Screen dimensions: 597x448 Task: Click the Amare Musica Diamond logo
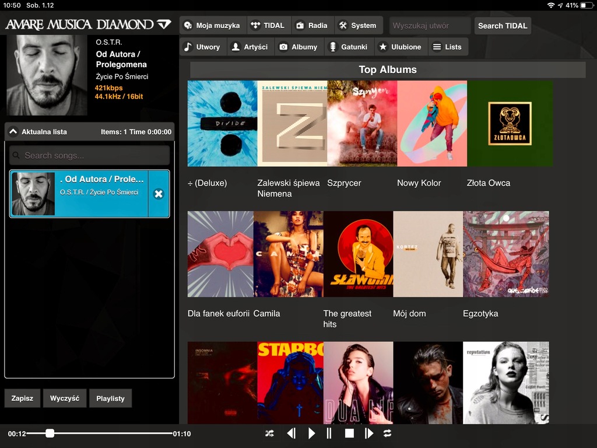click(x=89, y=24)
